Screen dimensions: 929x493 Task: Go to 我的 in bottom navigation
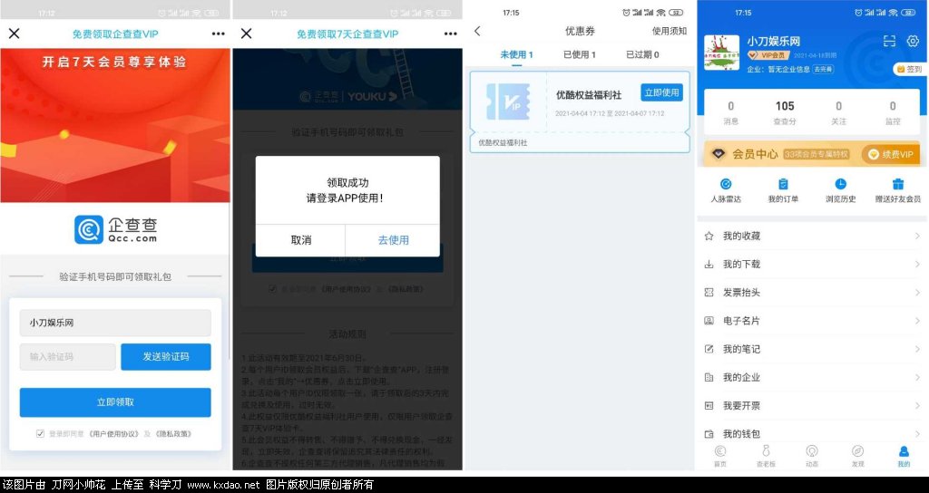tap(904, 456)
